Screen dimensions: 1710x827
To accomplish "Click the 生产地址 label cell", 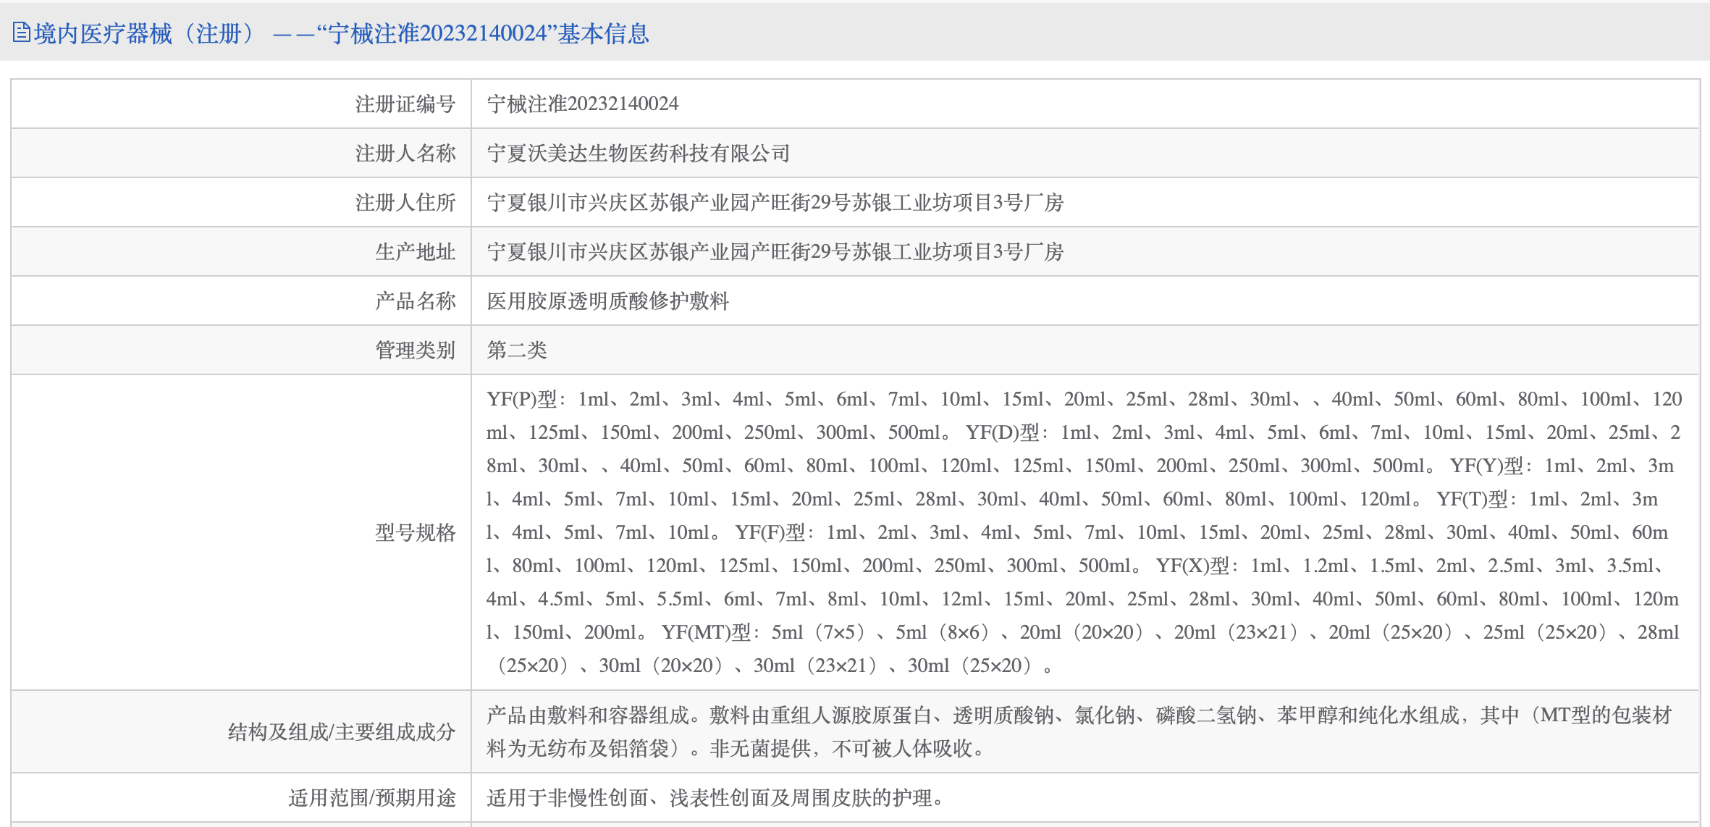I will (x=415, y=252).
